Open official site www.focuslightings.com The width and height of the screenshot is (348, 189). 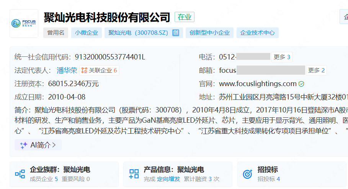[x=258, y=84]
